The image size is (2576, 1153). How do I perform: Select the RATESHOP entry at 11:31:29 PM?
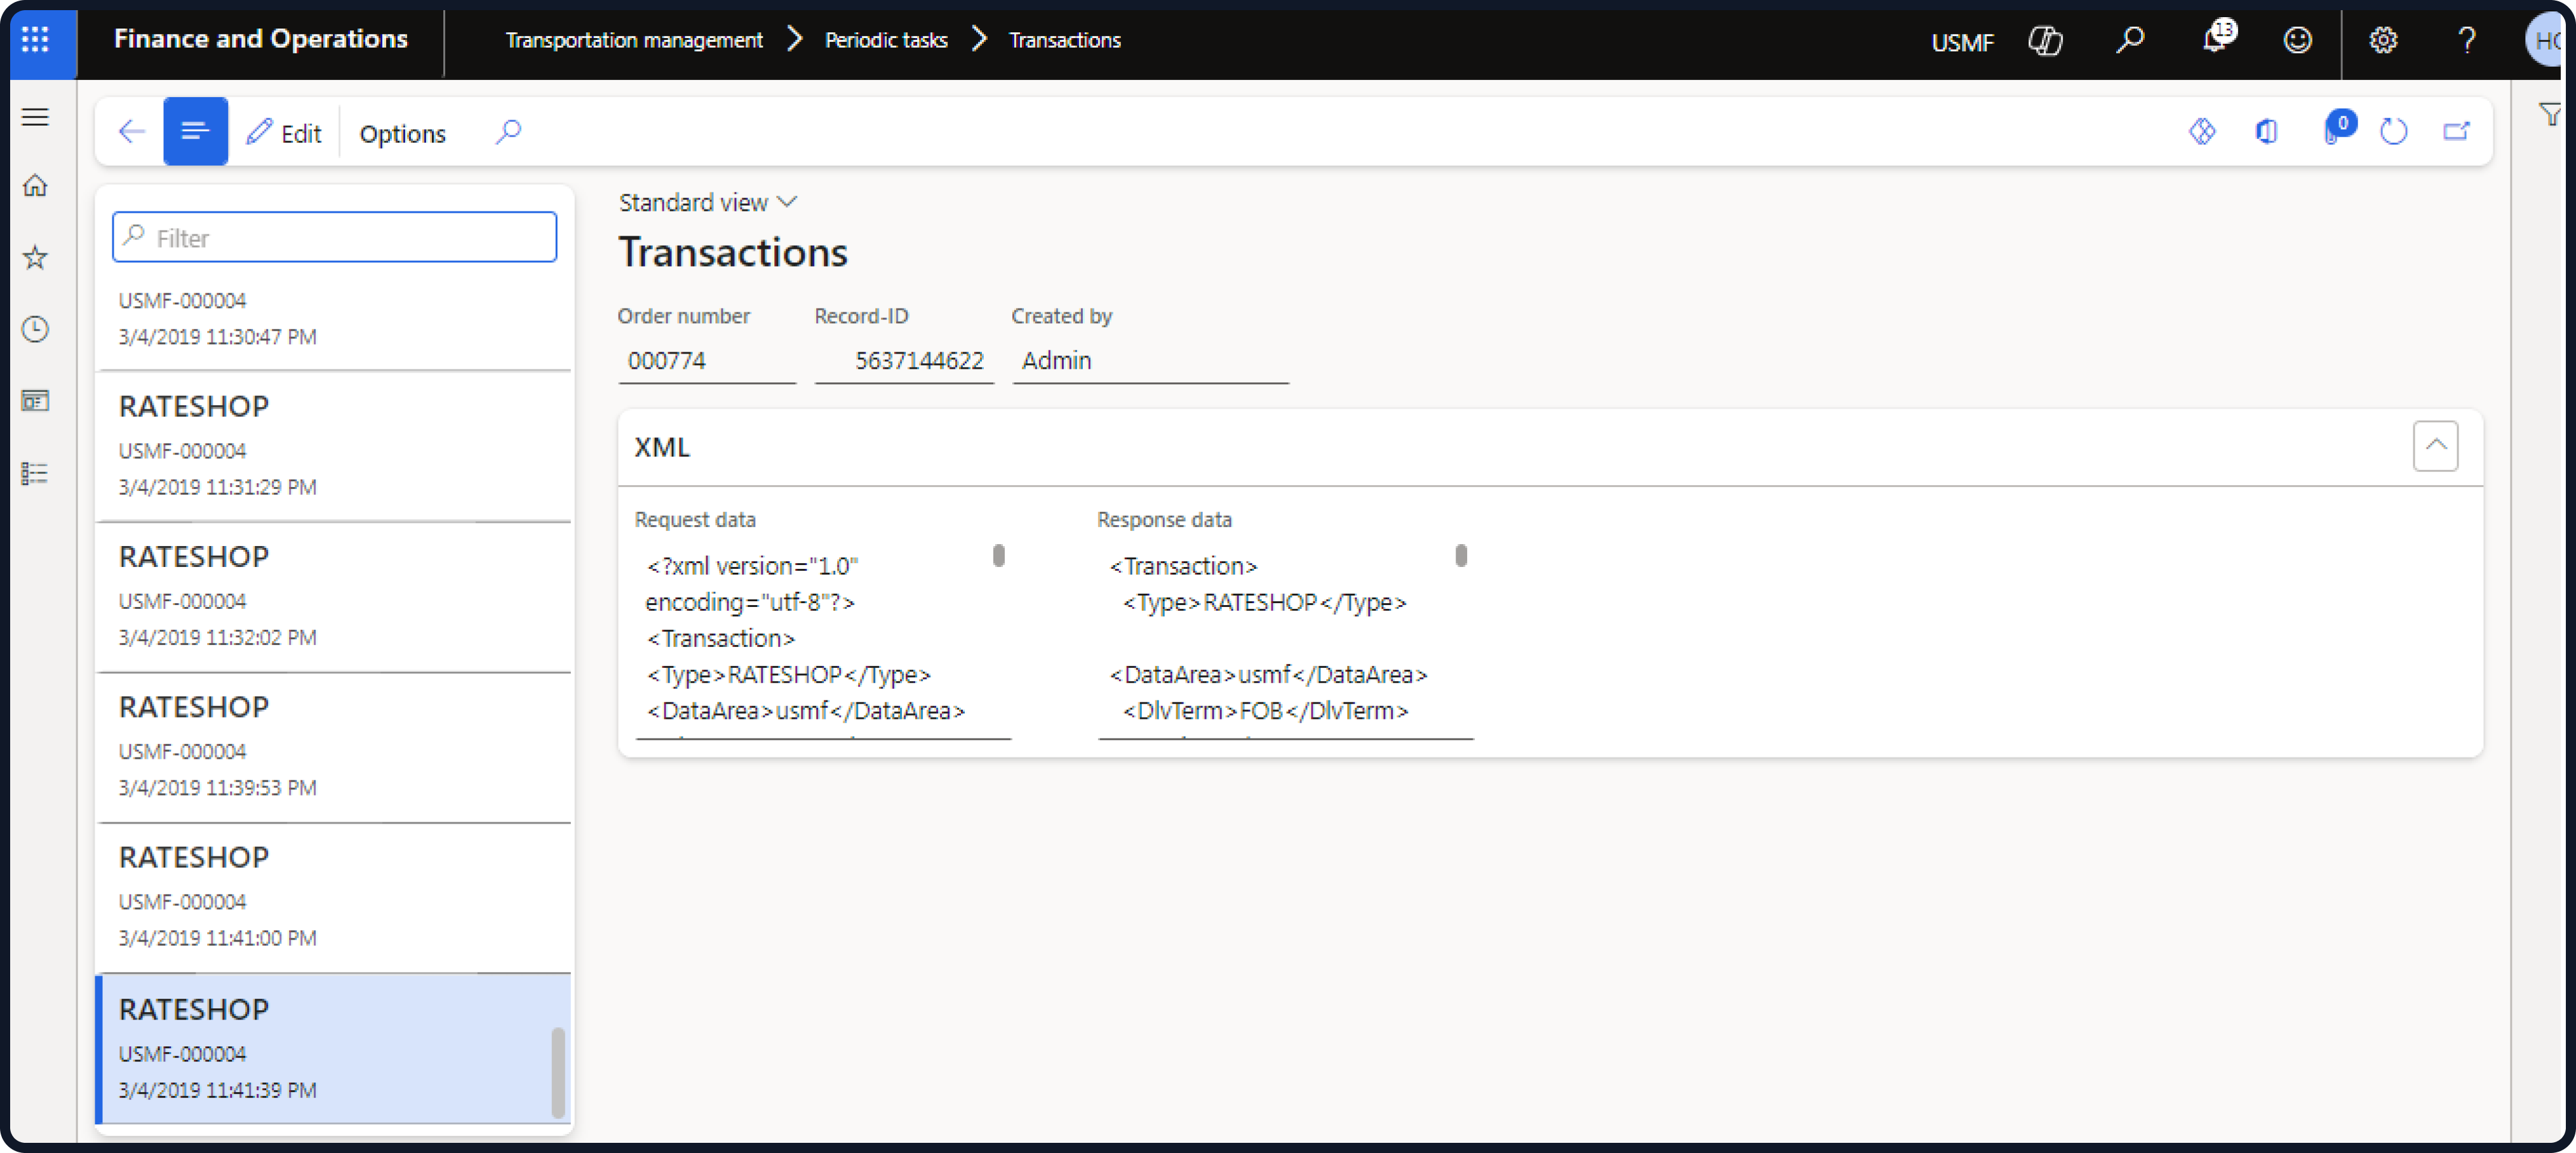(x=333, y=446)
